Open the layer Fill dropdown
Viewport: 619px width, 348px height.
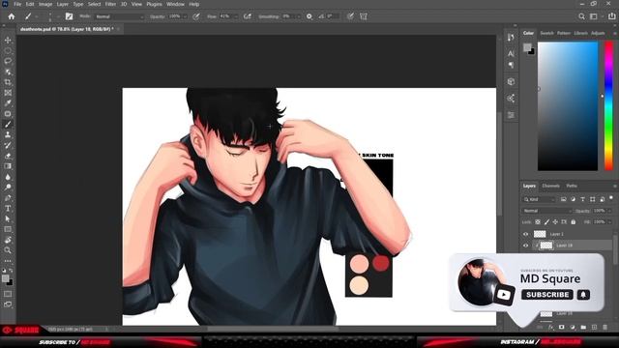(x=610, y=222)
